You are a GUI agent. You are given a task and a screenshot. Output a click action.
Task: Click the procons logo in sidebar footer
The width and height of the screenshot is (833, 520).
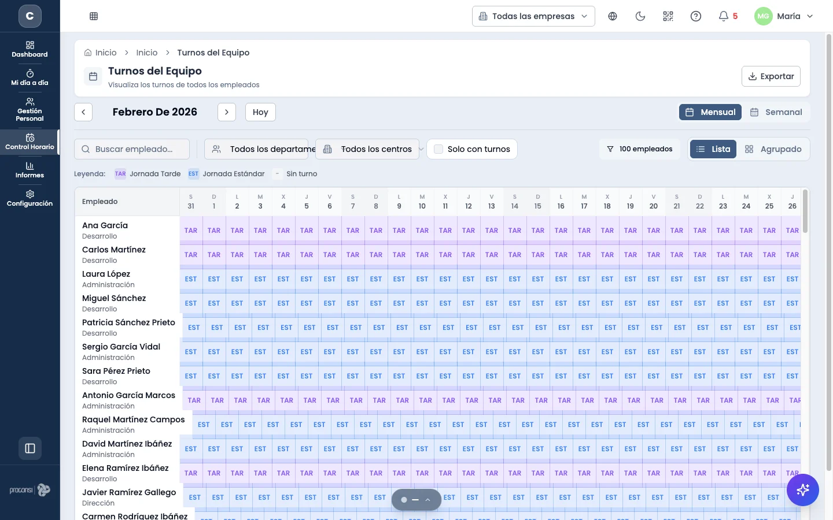30,490
